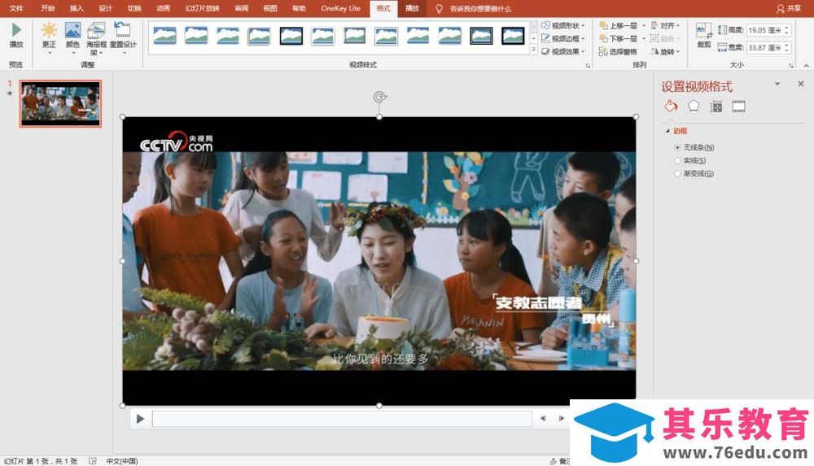Open 视频效果 video effects dropdown
Screen dimensions: 814x466
[x=562, y=51]
